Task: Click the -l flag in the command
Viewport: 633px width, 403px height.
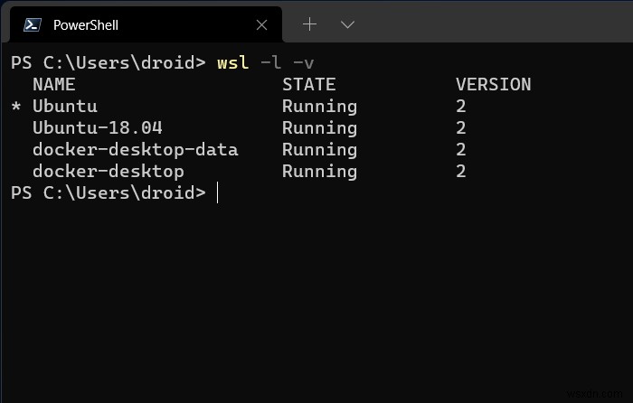Action: (x=270, y=62)
